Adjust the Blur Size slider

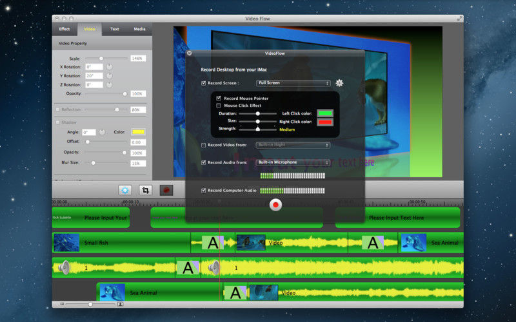[x=106, y=163]
